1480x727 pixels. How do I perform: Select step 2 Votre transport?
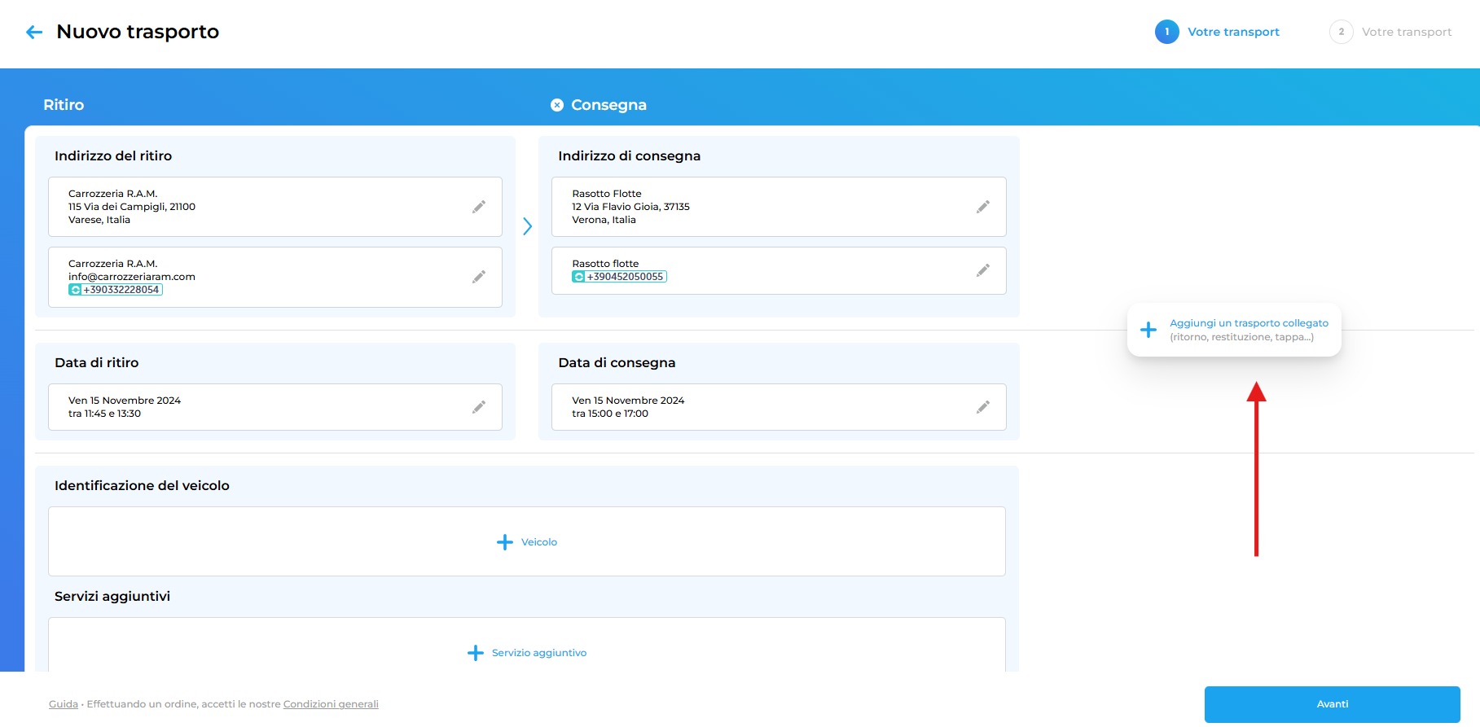tap(1390, 32)
